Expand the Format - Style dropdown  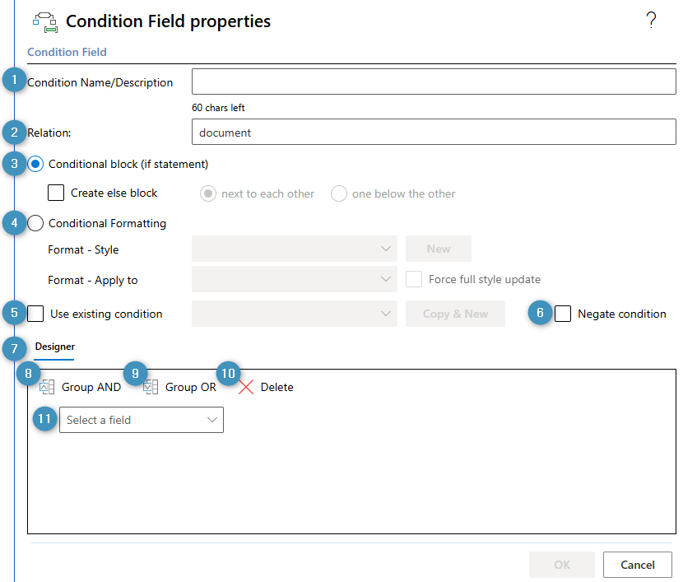tap(295, 249)
